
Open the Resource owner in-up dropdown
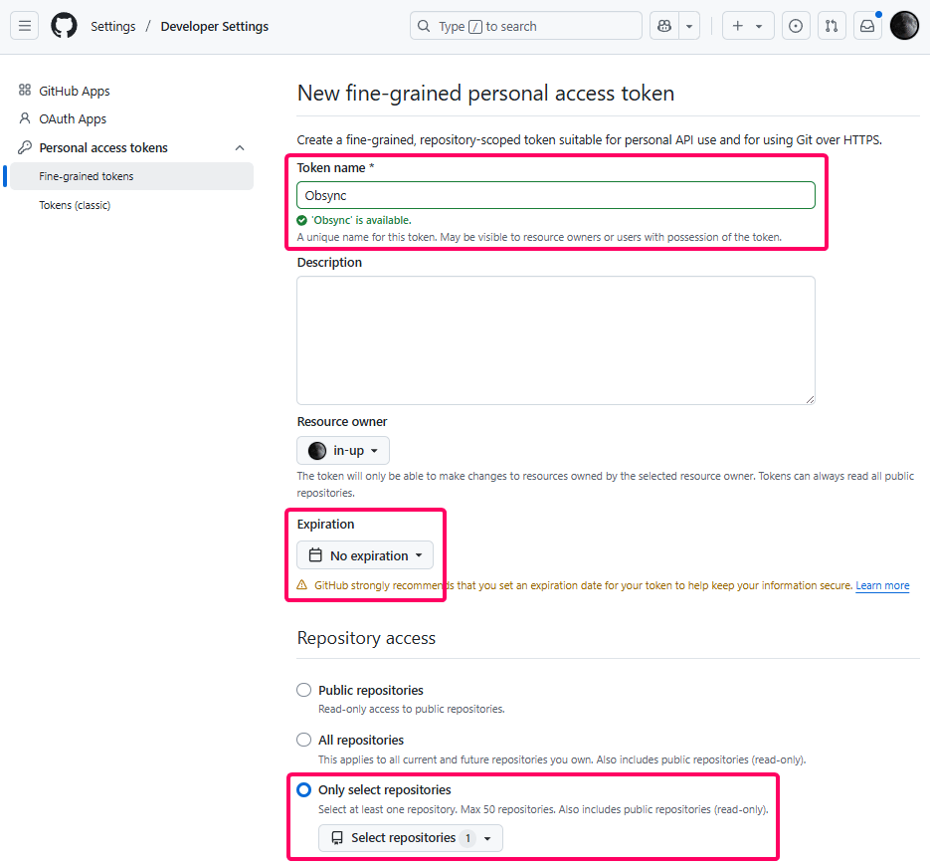pyautogui.click(x=343, y=450)
